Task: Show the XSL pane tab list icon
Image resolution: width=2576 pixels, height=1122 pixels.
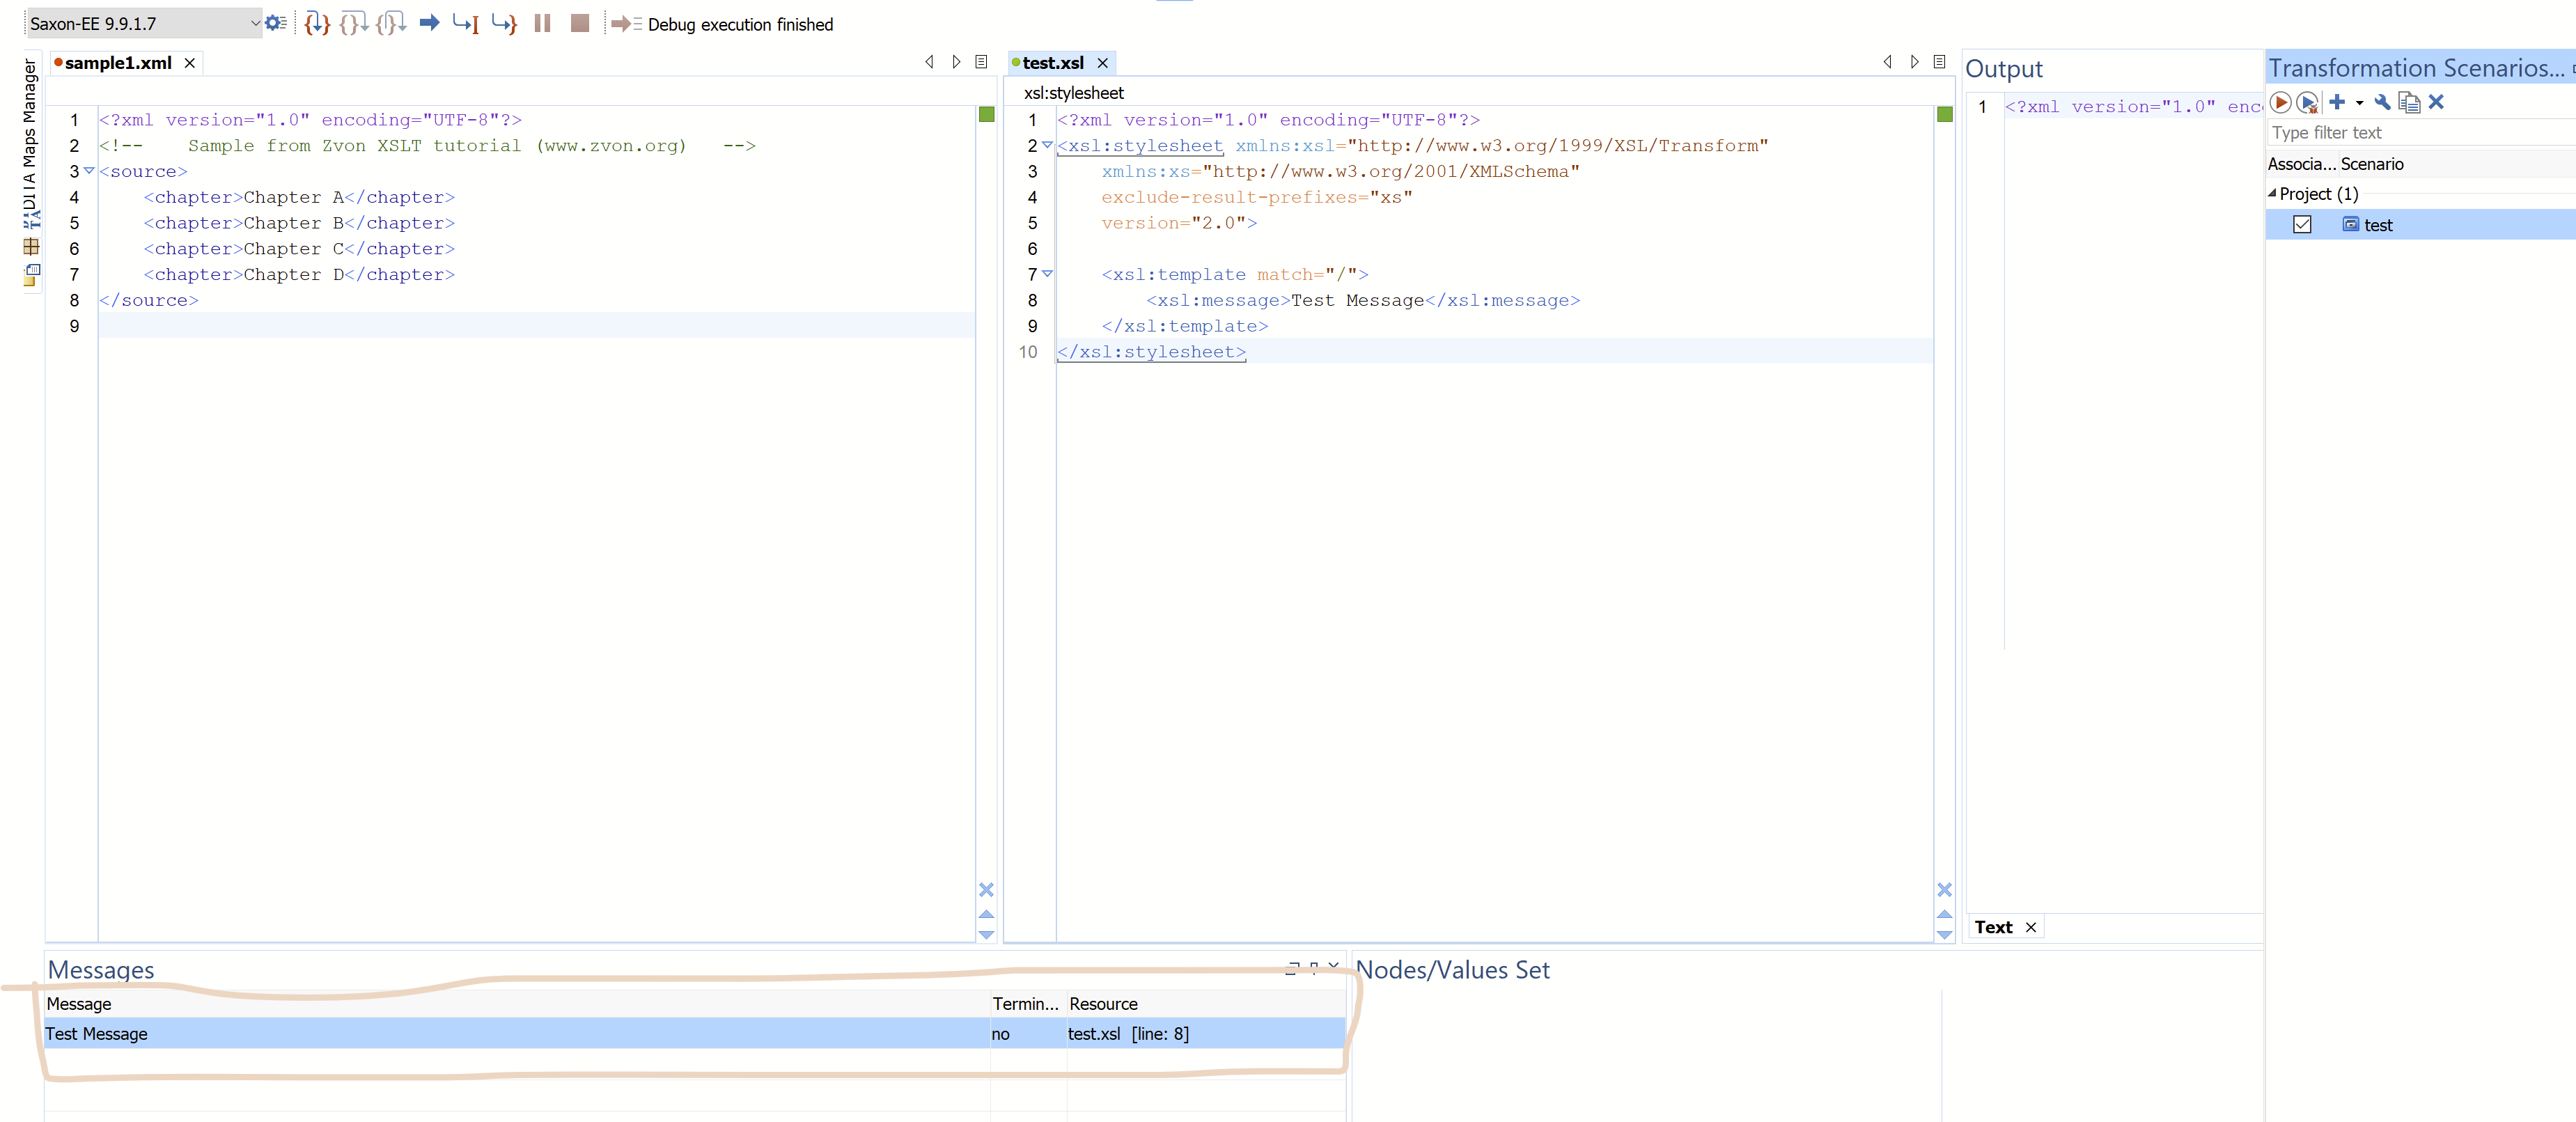Action: 1939,62
